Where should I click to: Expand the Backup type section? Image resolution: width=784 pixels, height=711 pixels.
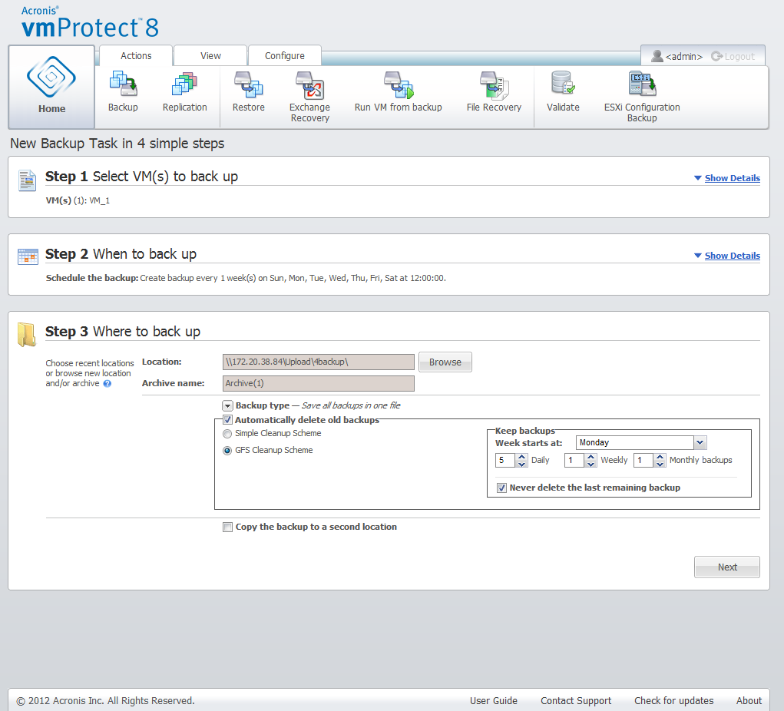(x=227, y=405)
